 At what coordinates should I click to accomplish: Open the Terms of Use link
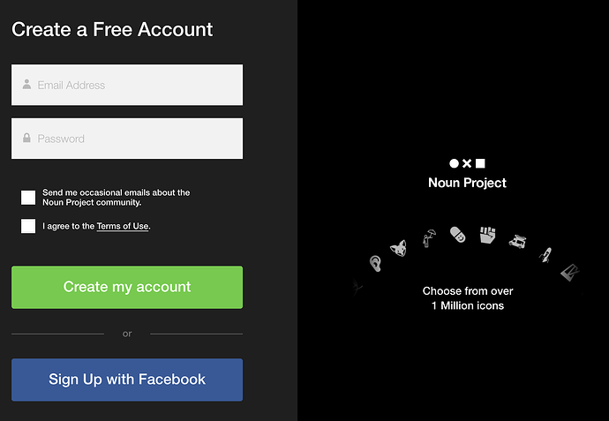(123, 227)
